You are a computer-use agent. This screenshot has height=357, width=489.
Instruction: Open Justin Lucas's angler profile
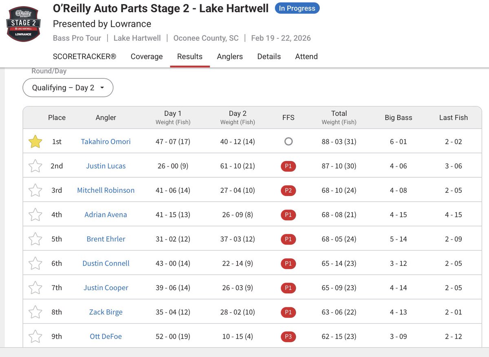[x=106, y=166]
